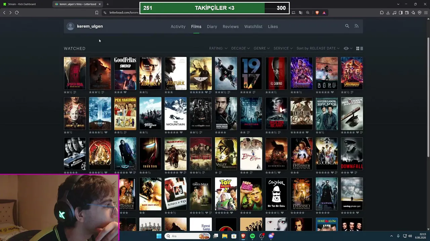Go forward with the browser forward arrow

click(10, 13)
